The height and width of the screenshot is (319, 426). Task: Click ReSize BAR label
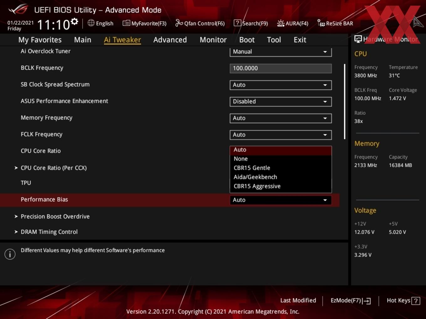[x=340, y=23]
